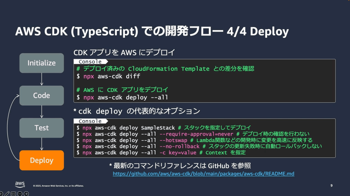This screenshot has width=350, height=196.
Task: Click the '# AWS に CDK アプリをデプロイ' comment
Action: 122,90
